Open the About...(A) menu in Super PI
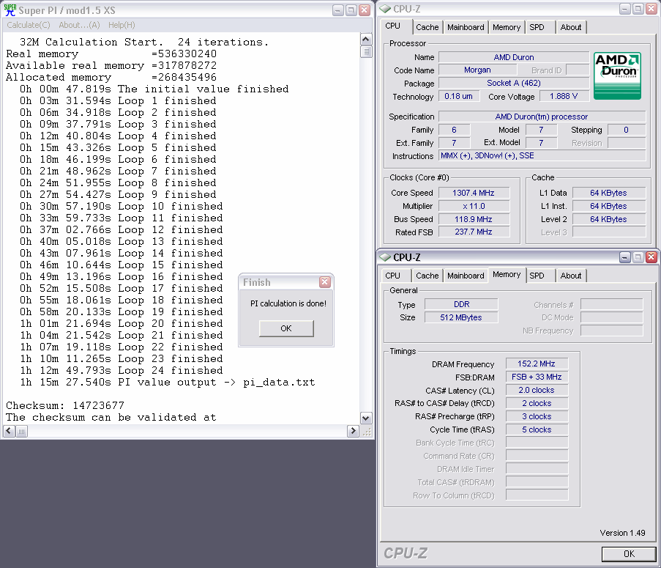Viewport: 661px width, 568px height. click(79, 25)
